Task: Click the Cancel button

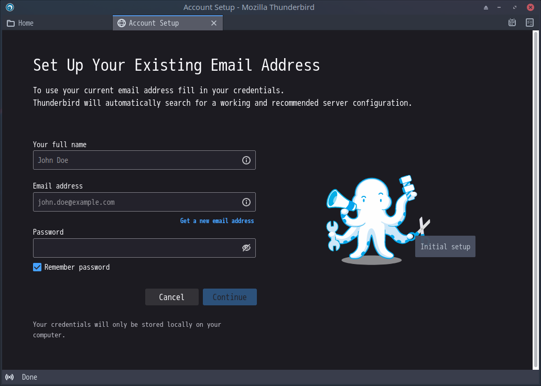Action: (x=172, y=297)
